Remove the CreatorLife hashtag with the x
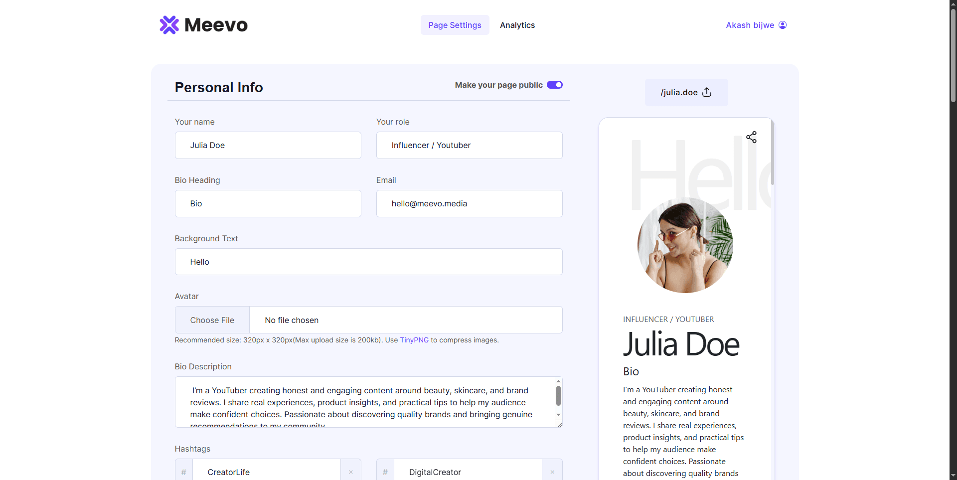The width and height of the screenshot is (957, 480). point(351,472)
